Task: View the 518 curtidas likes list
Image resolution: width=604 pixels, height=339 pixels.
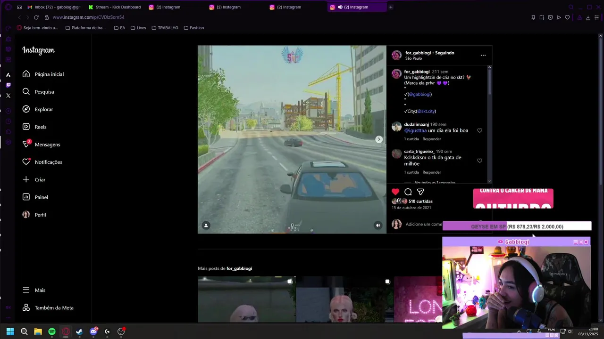Action: [x=420, y=202]
